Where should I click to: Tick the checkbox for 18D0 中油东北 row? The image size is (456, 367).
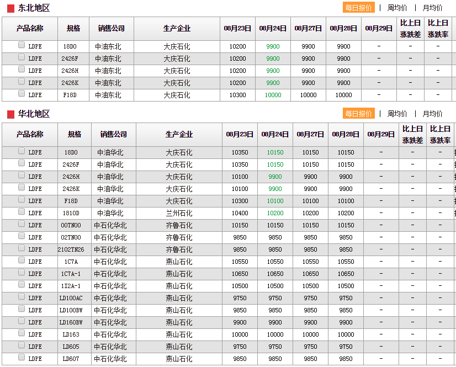tap(21, 45)
